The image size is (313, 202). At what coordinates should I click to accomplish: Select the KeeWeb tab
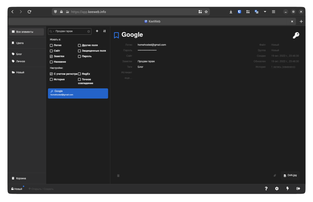152,22
